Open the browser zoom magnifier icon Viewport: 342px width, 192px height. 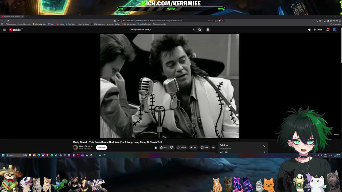[x=212, y=21]
